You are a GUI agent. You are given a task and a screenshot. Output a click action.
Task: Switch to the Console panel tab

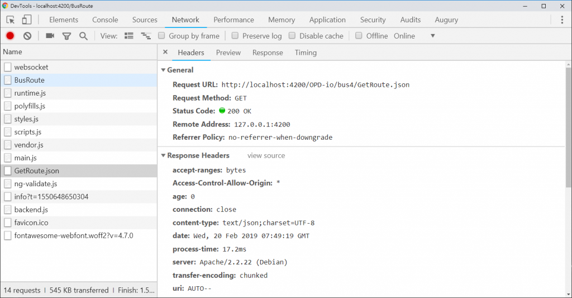(x=105, y=20)
